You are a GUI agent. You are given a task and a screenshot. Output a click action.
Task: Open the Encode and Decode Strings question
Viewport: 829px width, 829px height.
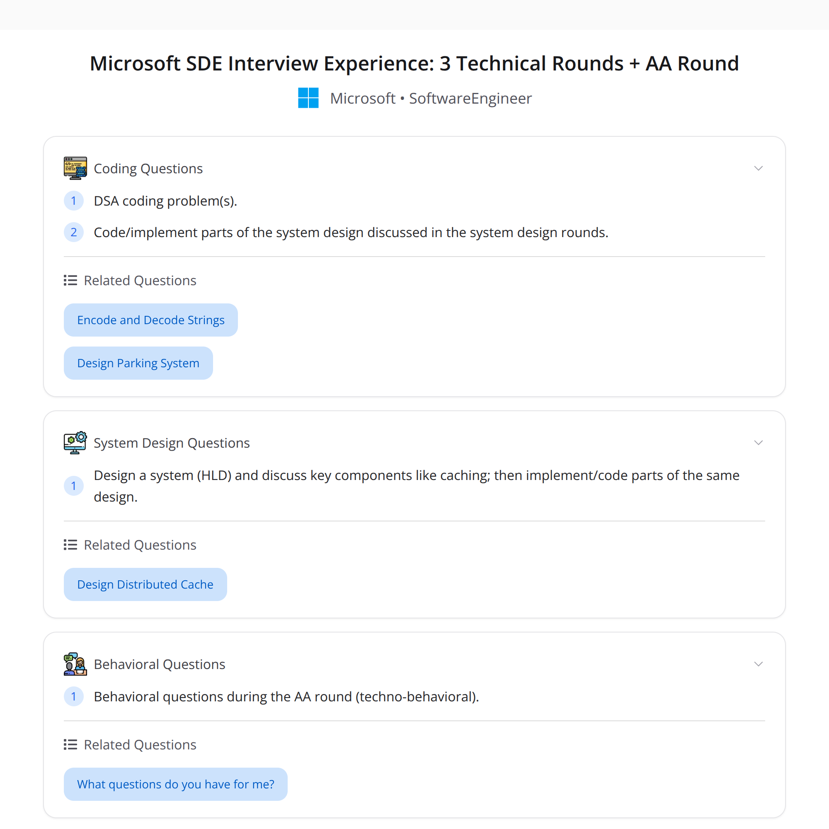[150, 320]
